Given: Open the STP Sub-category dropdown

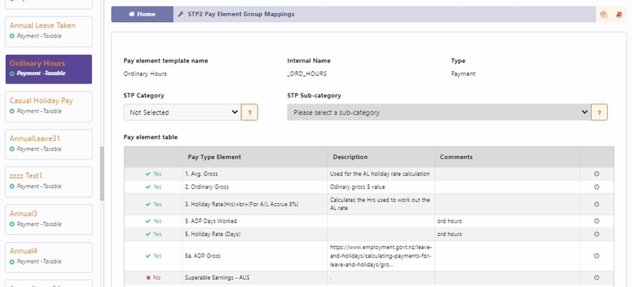Looking at the screenshot, I should pyautogui.click(x=439, y=112).
